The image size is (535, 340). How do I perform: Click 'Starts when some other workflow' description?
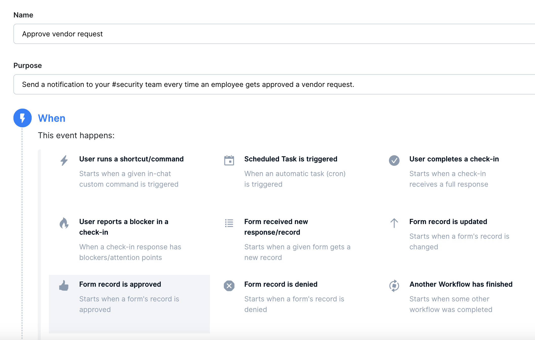point(451,304)
